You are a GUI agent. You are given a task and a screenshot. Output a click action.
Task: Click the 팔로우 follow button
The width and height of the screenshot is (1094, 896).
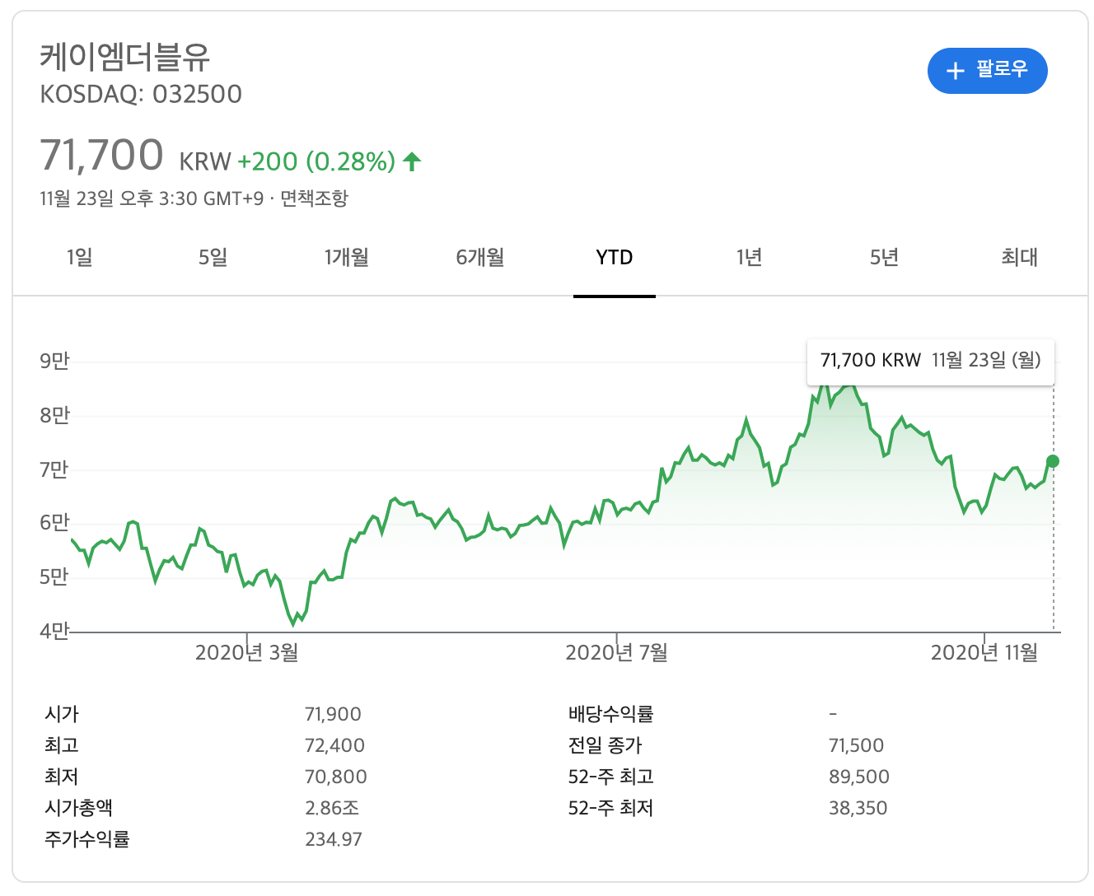point(987,71)
